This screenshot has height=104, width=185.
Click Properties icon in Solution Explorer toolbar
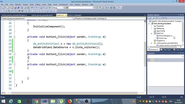click(149, 18)
